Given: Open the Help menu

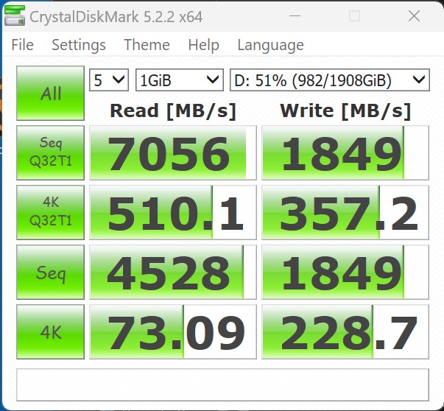Looking at the screenshot, I should pos(204,45).
